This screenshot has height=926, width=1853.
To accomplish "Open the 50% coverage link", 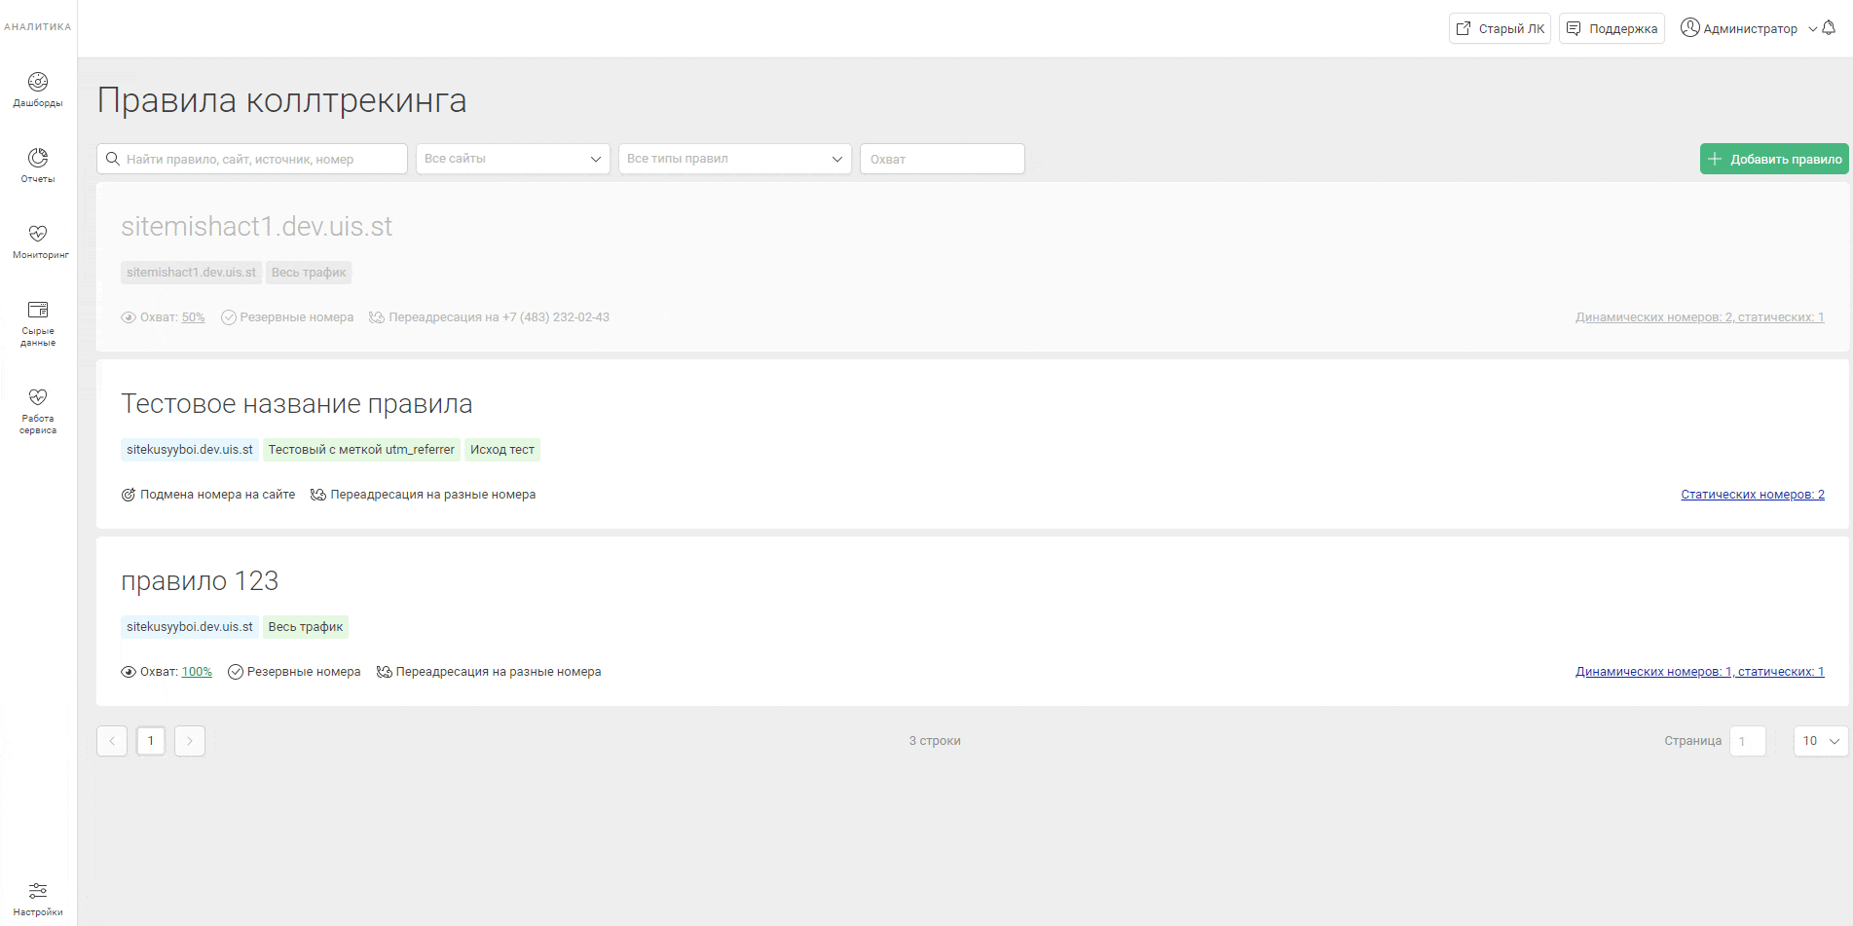I will tap(193, 317).
